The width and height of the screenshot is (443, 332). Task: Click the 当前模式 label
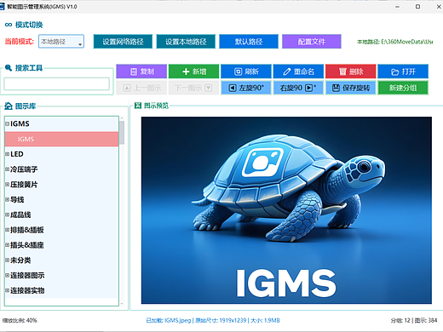[x=20, y=42]
